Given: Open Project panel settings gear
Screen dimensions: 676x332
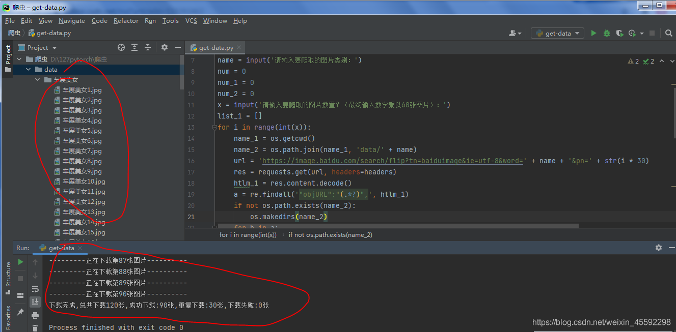Looking at the screenshot, I should [x=165, y=47].
